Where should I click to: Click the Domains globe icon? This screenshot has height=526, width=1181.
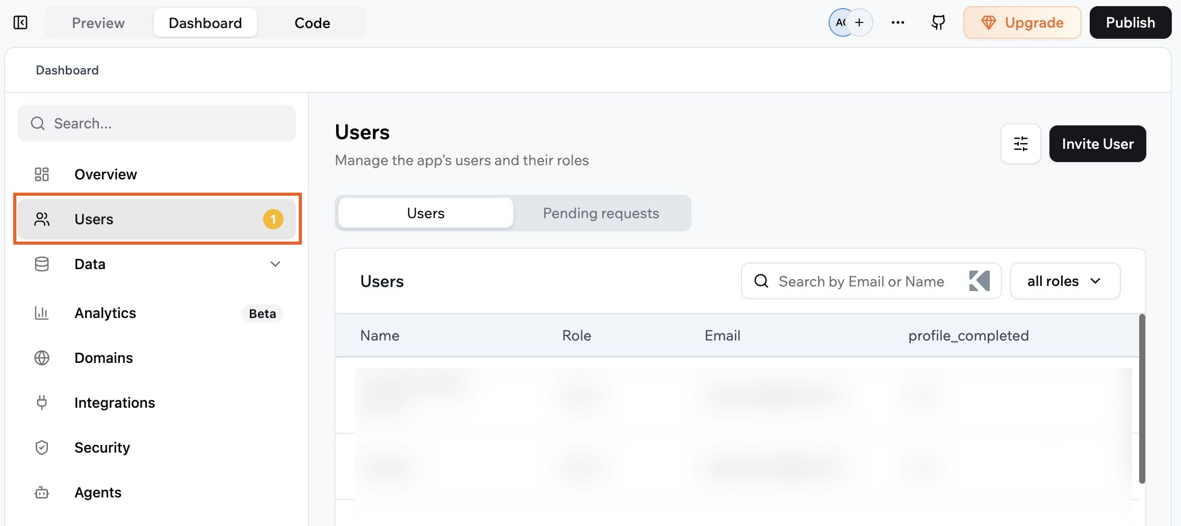41,358
